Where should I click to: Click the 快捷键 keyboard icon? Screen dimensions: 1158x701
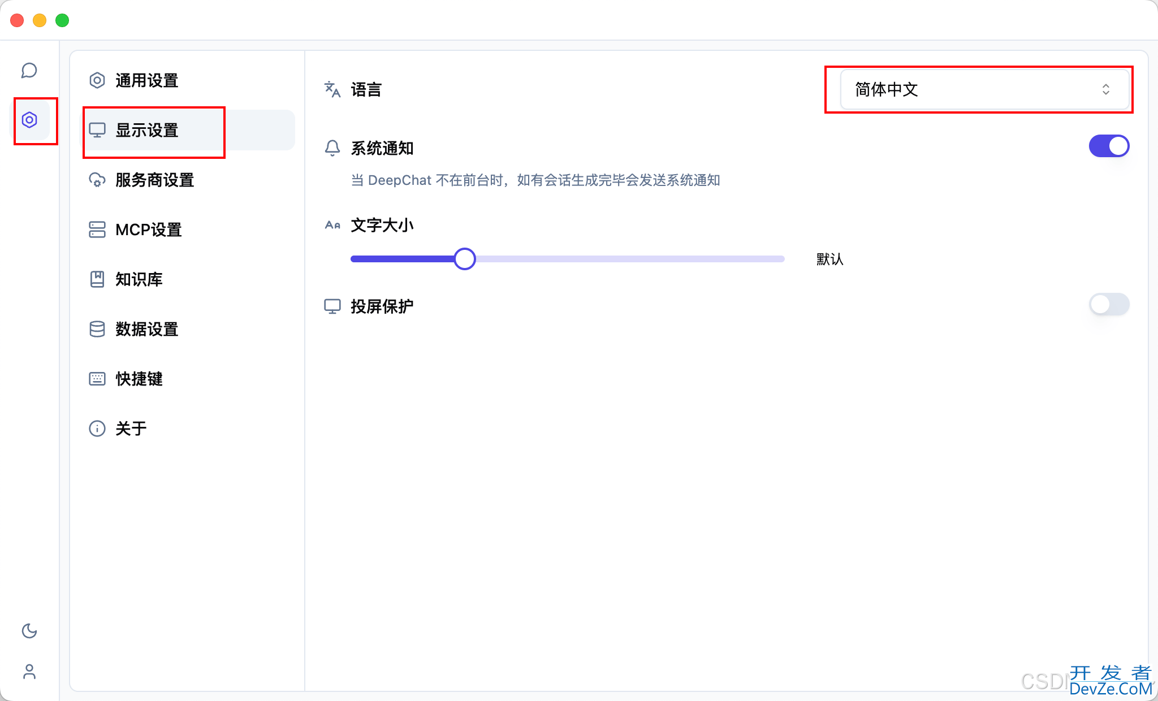pyautogui.click(x=97, y=379)
